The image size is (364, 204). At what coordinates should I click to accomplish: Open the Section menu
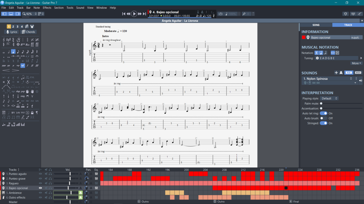[59, 8]
